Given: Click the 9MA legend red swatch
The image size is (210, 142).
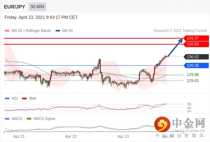Looking at the screenshot, I should (24, 99).
